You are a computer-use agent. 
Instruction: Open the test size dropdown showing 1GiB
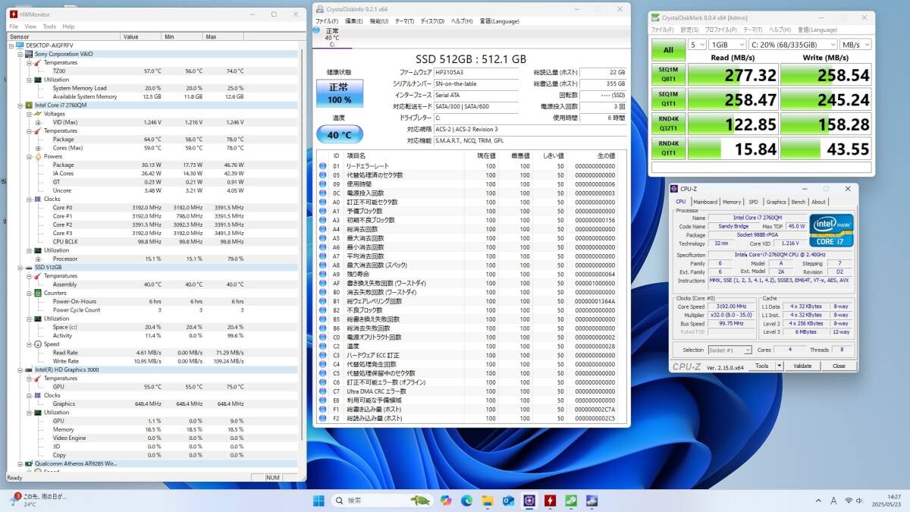pyautogui.click(x=726, y=45)
